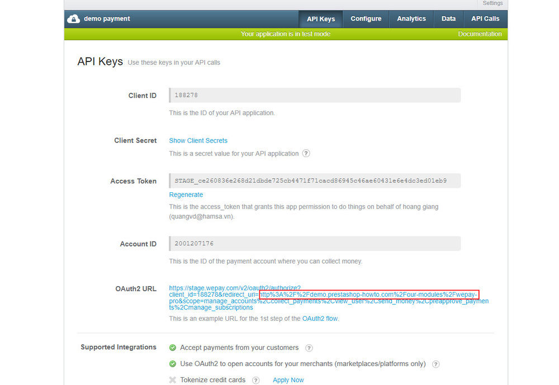The image size is (559, 385).
Task: Click Apply Now for tokenizing credit cards
Action: [x=288, y=380]
